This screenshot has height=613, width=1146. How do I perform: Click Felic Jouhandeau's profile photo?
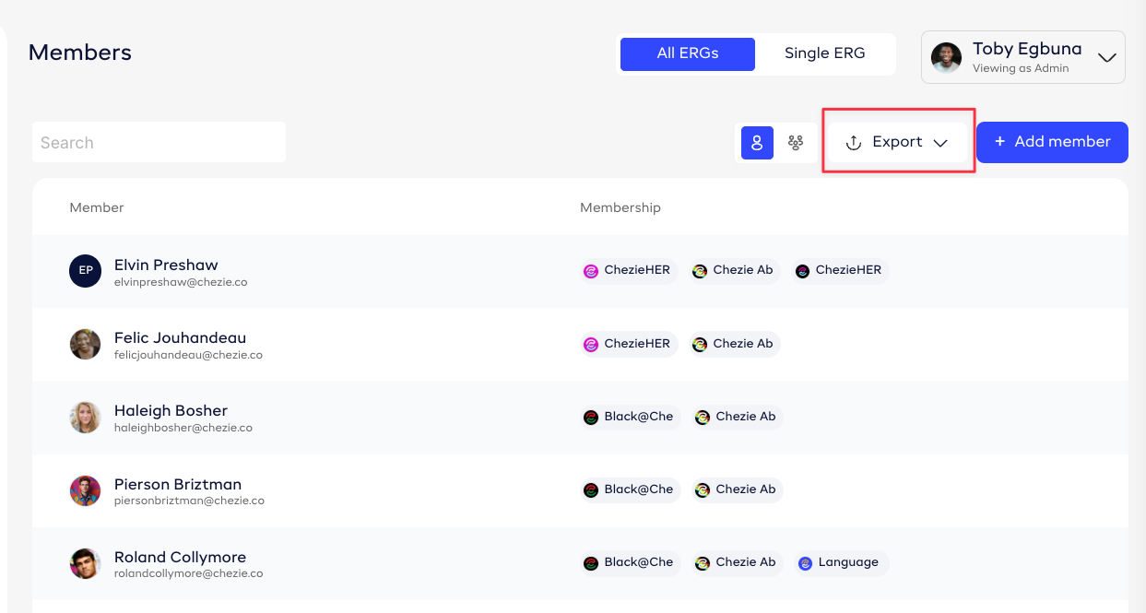pyautogui.click(x=85, y=344)
